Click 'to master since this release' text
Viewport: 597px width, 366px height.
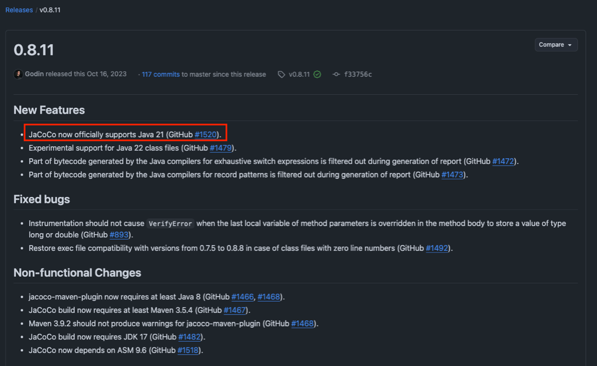(224, 75)
